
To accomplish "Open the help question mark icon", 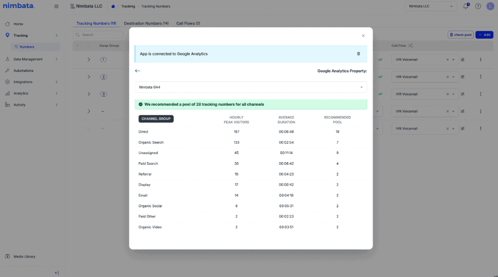I will [478, 6].
